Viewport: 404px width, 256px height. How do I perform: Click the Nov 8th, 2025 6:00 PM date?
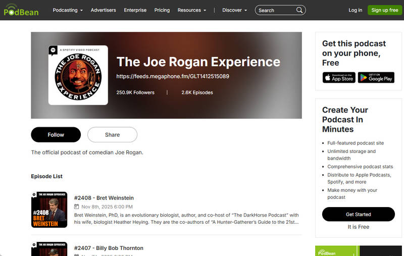click(x=107, y=207)
